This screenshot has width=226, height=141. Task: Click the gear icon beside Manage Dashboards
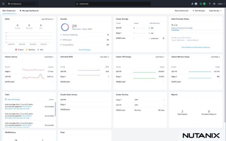pos(21,11)
